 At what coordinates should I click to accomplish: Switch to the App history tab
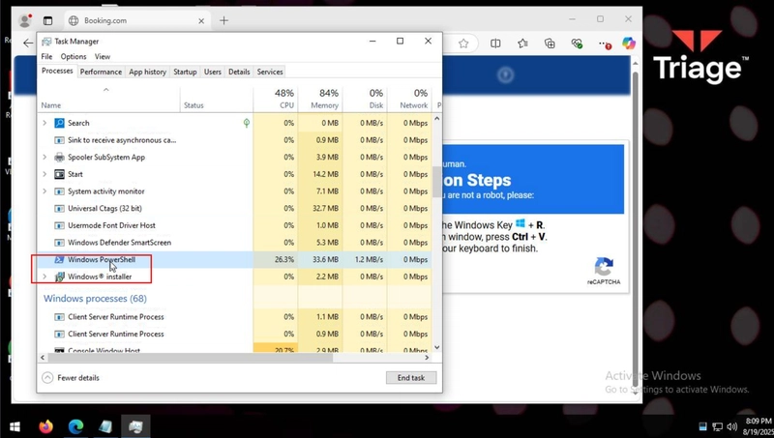[x=148, y=72]
